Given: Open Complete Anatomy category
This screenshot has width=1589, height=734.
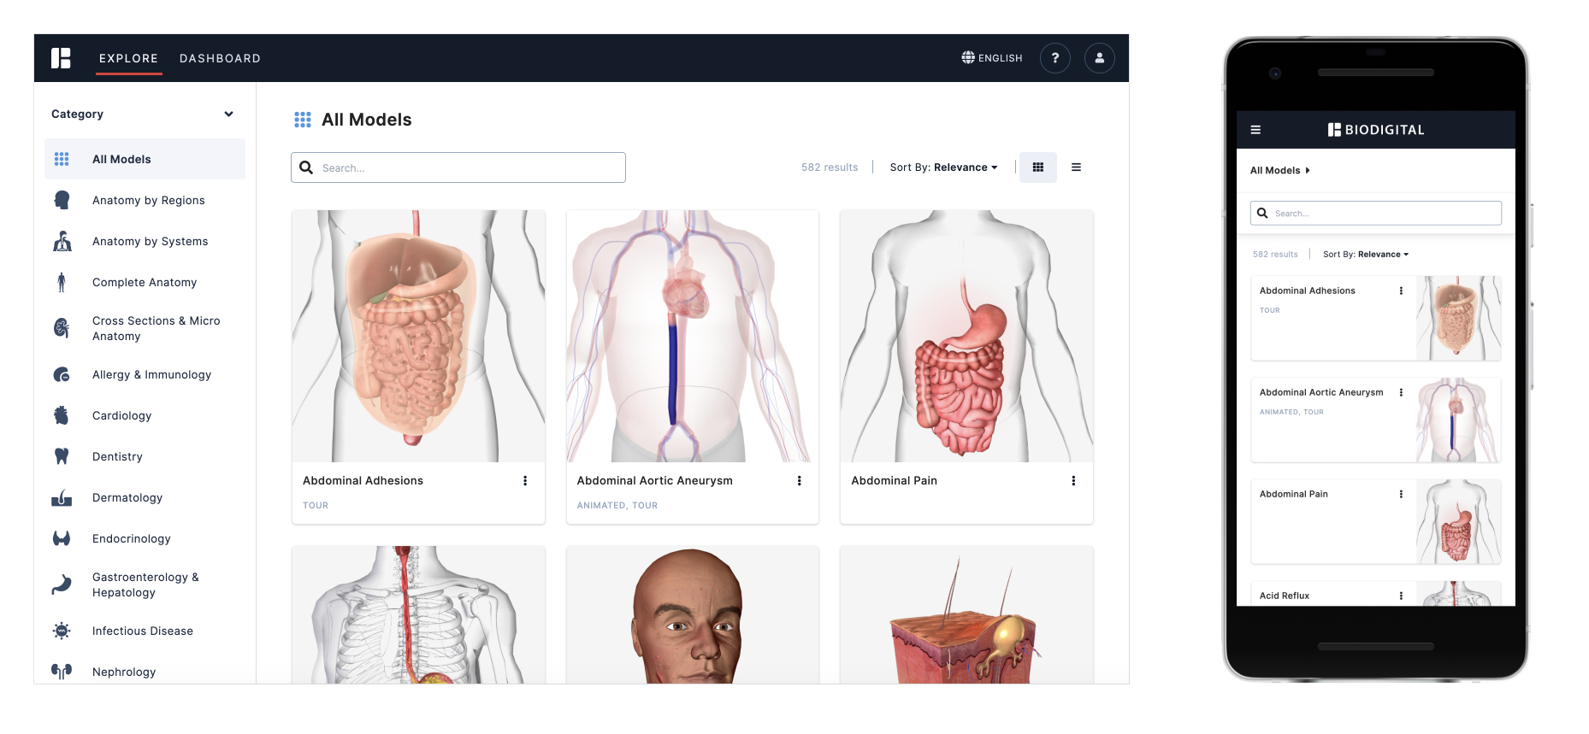Looking at the screenshot, I should click(x=145, y=282).
